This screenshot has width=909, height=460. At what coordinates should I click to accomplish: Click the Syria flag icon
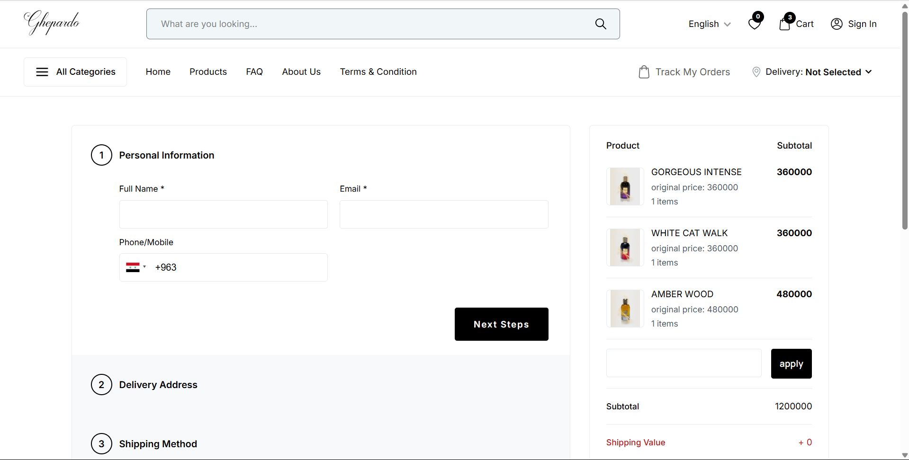(x=133, y=267)
